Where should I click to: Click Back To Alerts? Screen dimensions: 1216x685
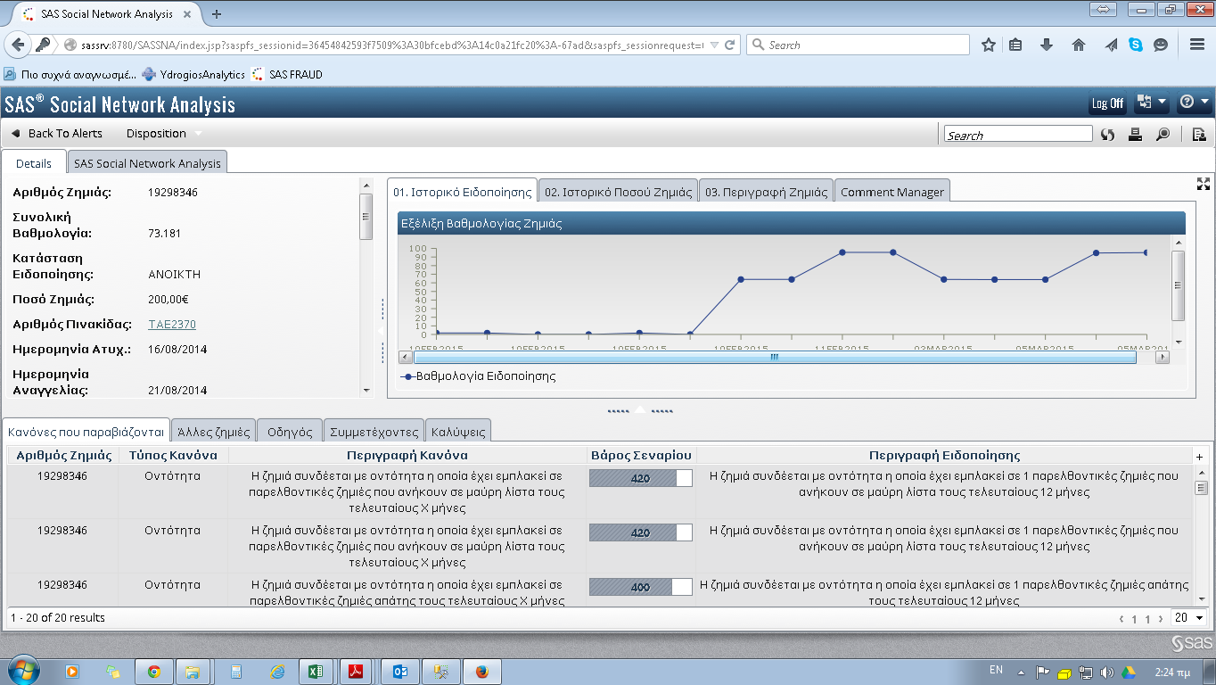click(x=57, y=134)
